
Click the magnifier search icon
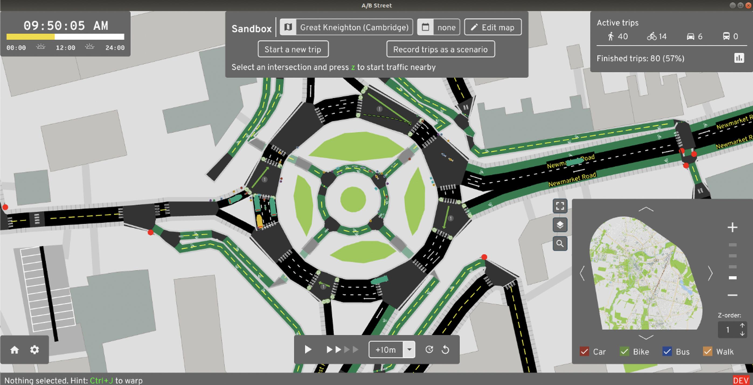click(x=560, y=243)
